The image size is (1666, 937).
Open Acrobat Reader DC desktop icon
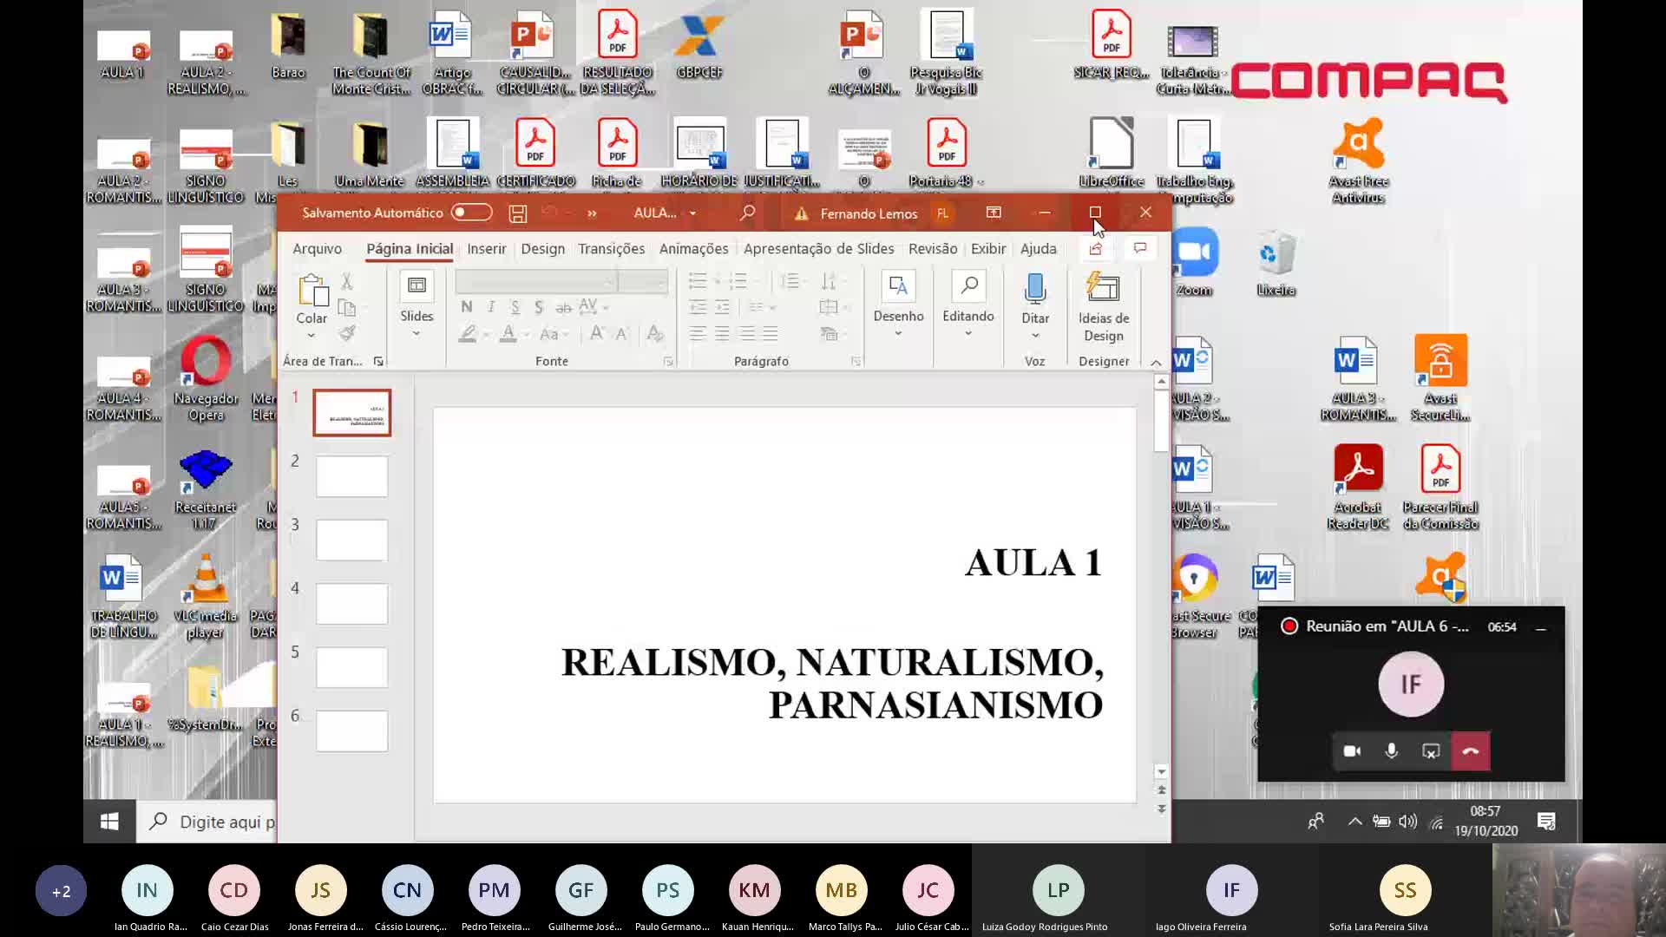tap(1358, 488)
